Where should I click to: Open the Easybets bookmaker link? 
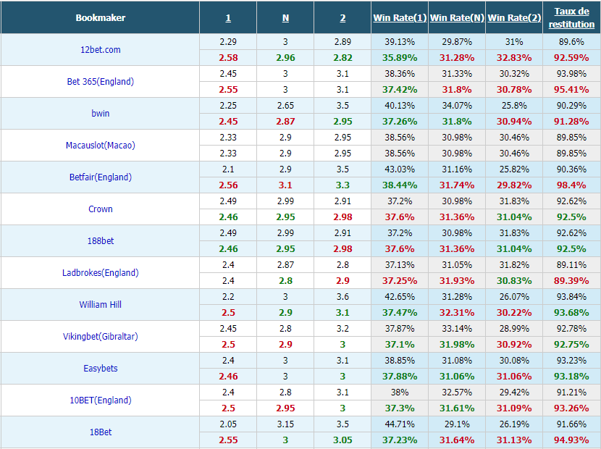tap(101, 368)
